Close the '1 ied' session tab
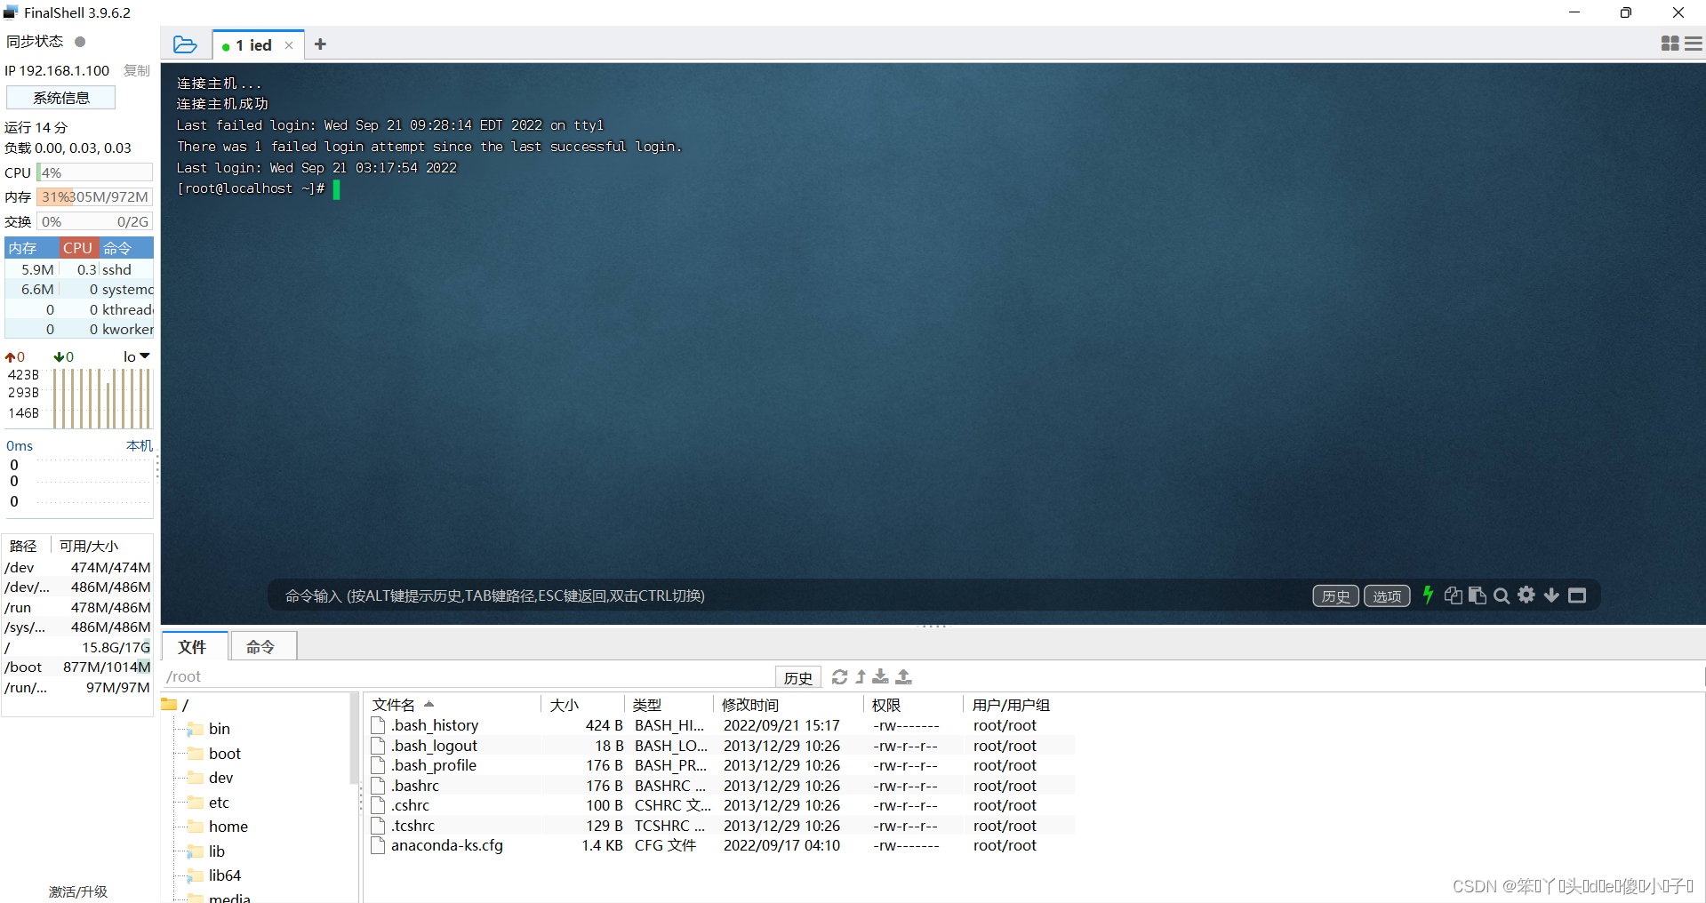 click(x=289, y=45)
